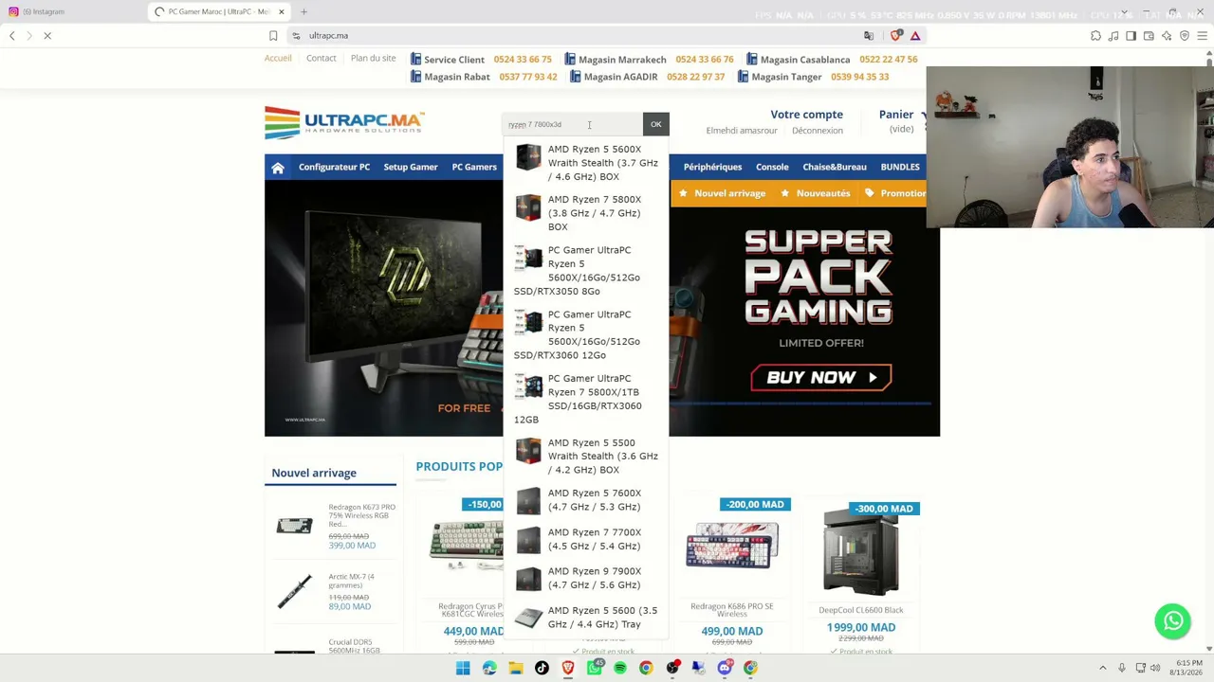Select AMD Ryzen 5 5600 Tray suggestion
Image resolution: width=1214 pixels, height=682 pixels.
[585, 618]
